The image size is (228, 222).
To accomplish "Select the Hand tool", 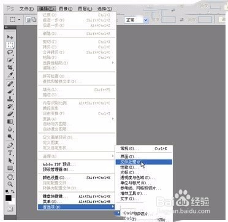I will (x=10, y=177).
